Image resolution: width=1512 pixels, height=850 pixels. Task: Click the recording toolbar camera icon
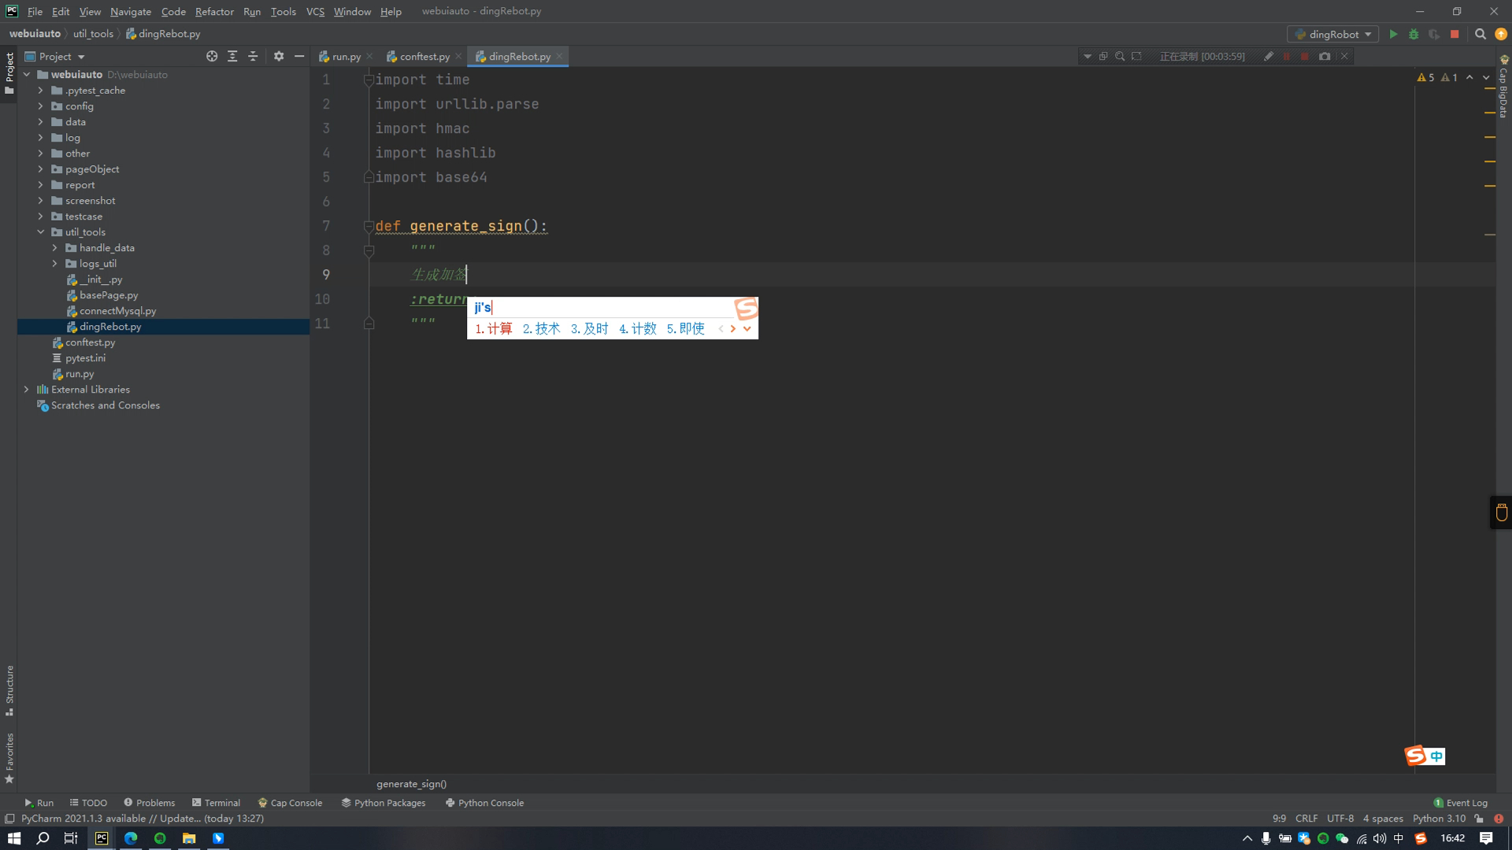click(1325, 56)
